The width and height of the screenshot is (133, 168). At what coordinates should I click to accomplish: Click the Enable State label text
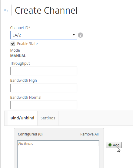pos(27,44)
